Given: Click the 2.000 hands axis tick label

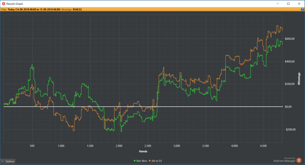Looking at the screenshot, I should (119, 146).
